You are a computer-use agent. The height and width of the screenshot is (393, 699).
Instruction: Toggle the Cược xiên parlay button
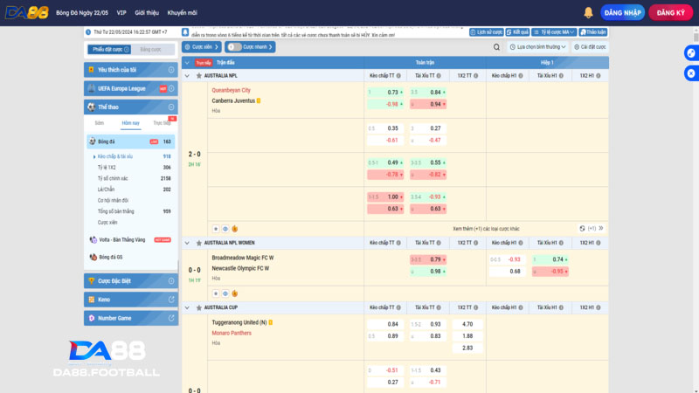(x=202, y=47)
